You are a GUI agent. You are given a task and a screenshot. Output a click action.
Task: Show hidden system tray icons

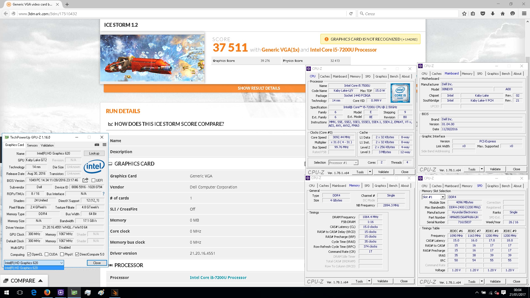click(477, 292)
